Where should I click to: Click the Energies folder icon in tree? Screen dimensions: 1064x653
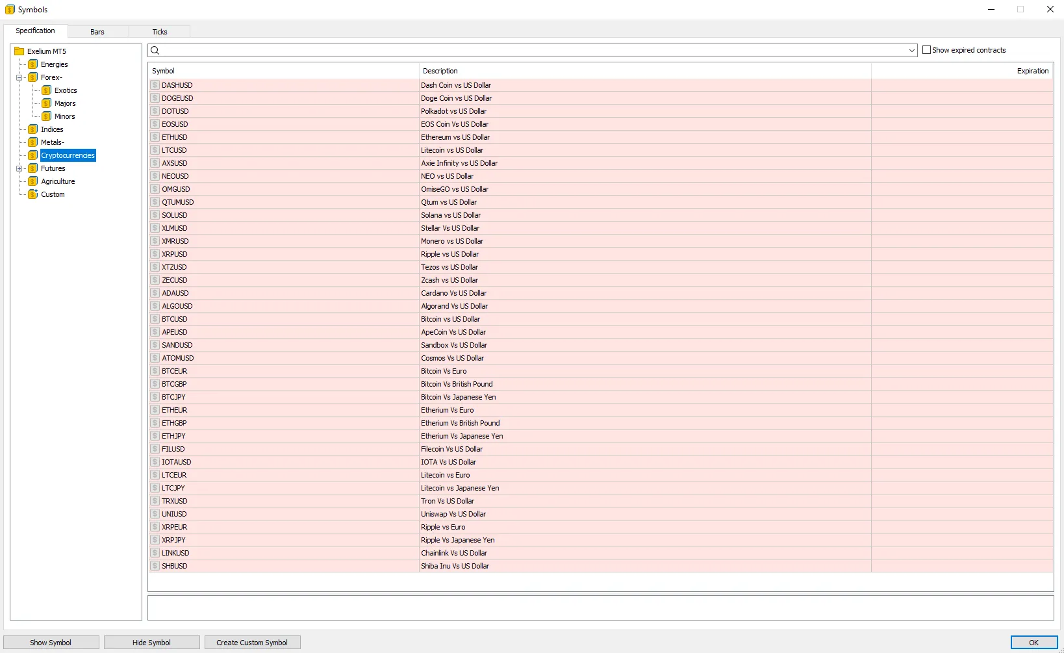32,64
